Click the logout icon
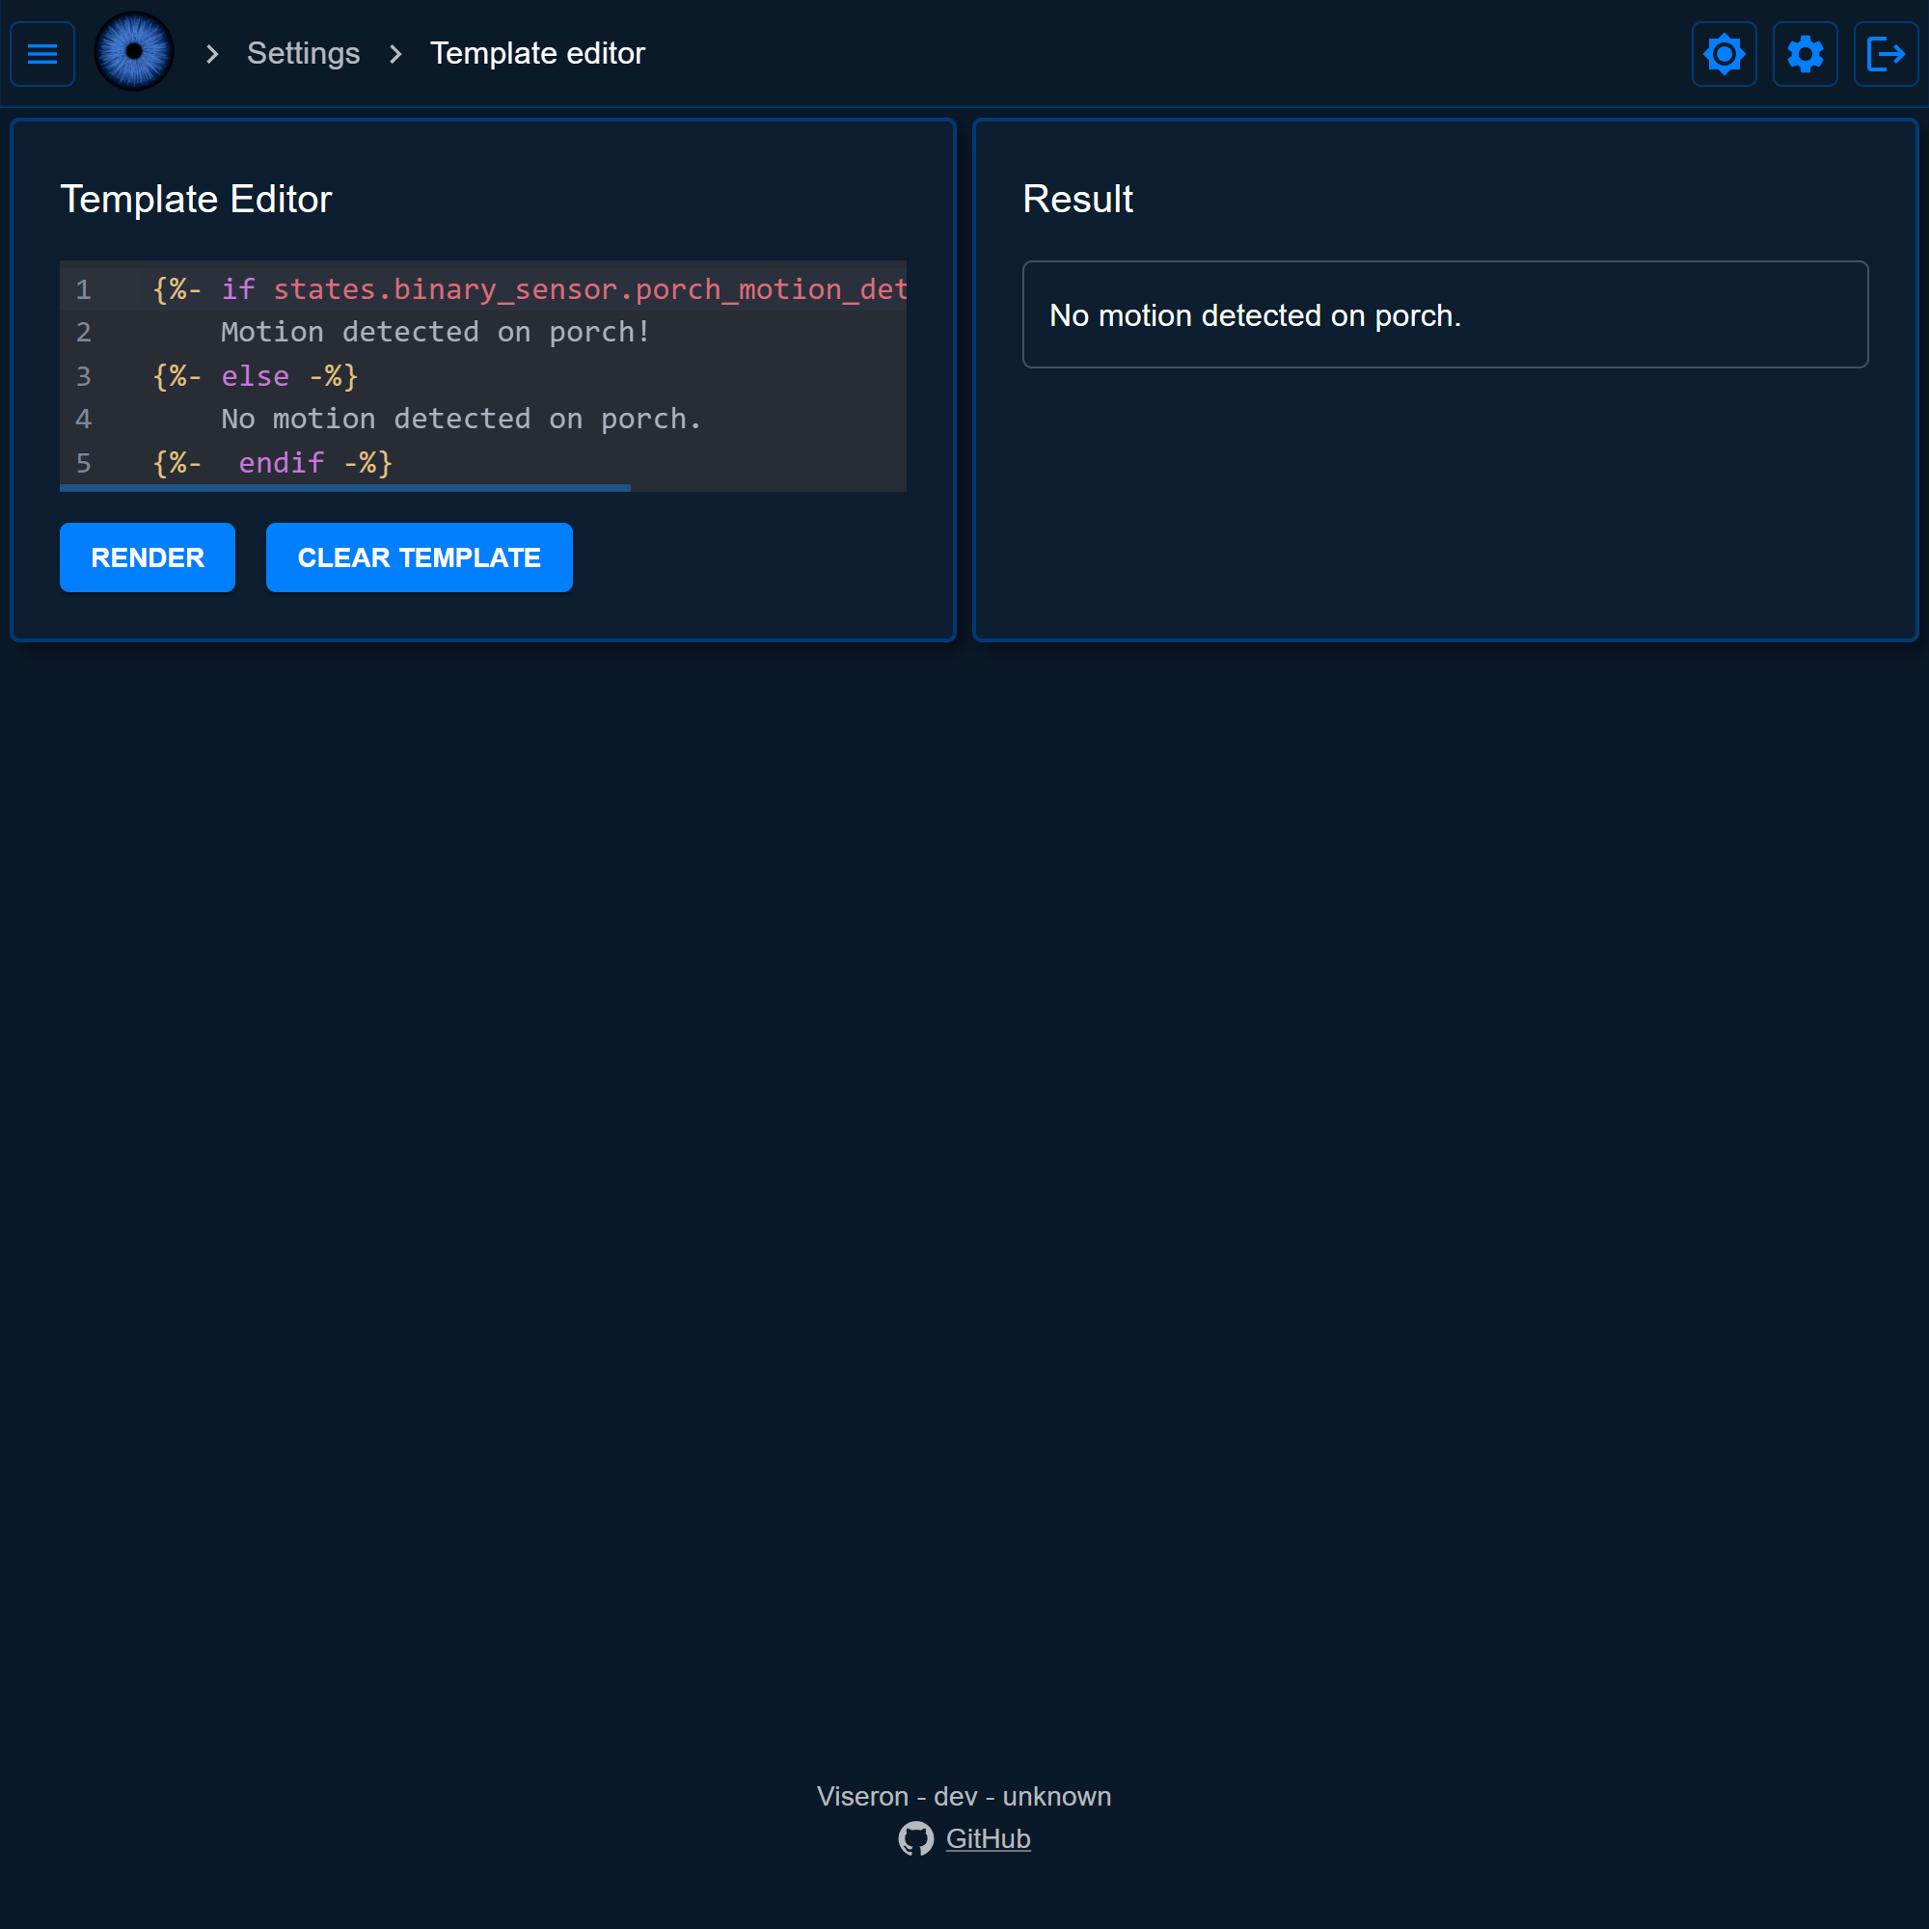Screen dimensions: 1929x1929 pyautogui.click(x=1885, y=54)
